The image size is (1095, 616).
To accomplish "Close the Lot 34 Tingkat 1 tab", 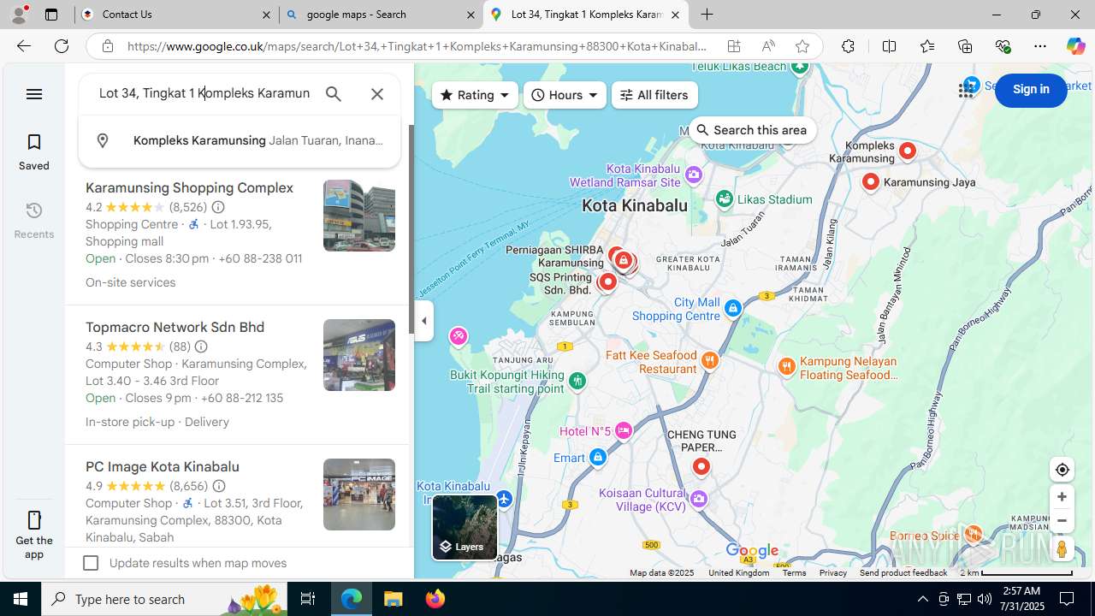I will click(675, 15).
